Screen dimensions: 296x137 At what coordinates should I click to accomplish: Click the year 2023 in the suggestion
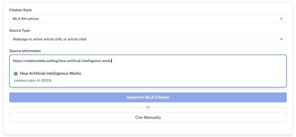click(x=47, y=80)
